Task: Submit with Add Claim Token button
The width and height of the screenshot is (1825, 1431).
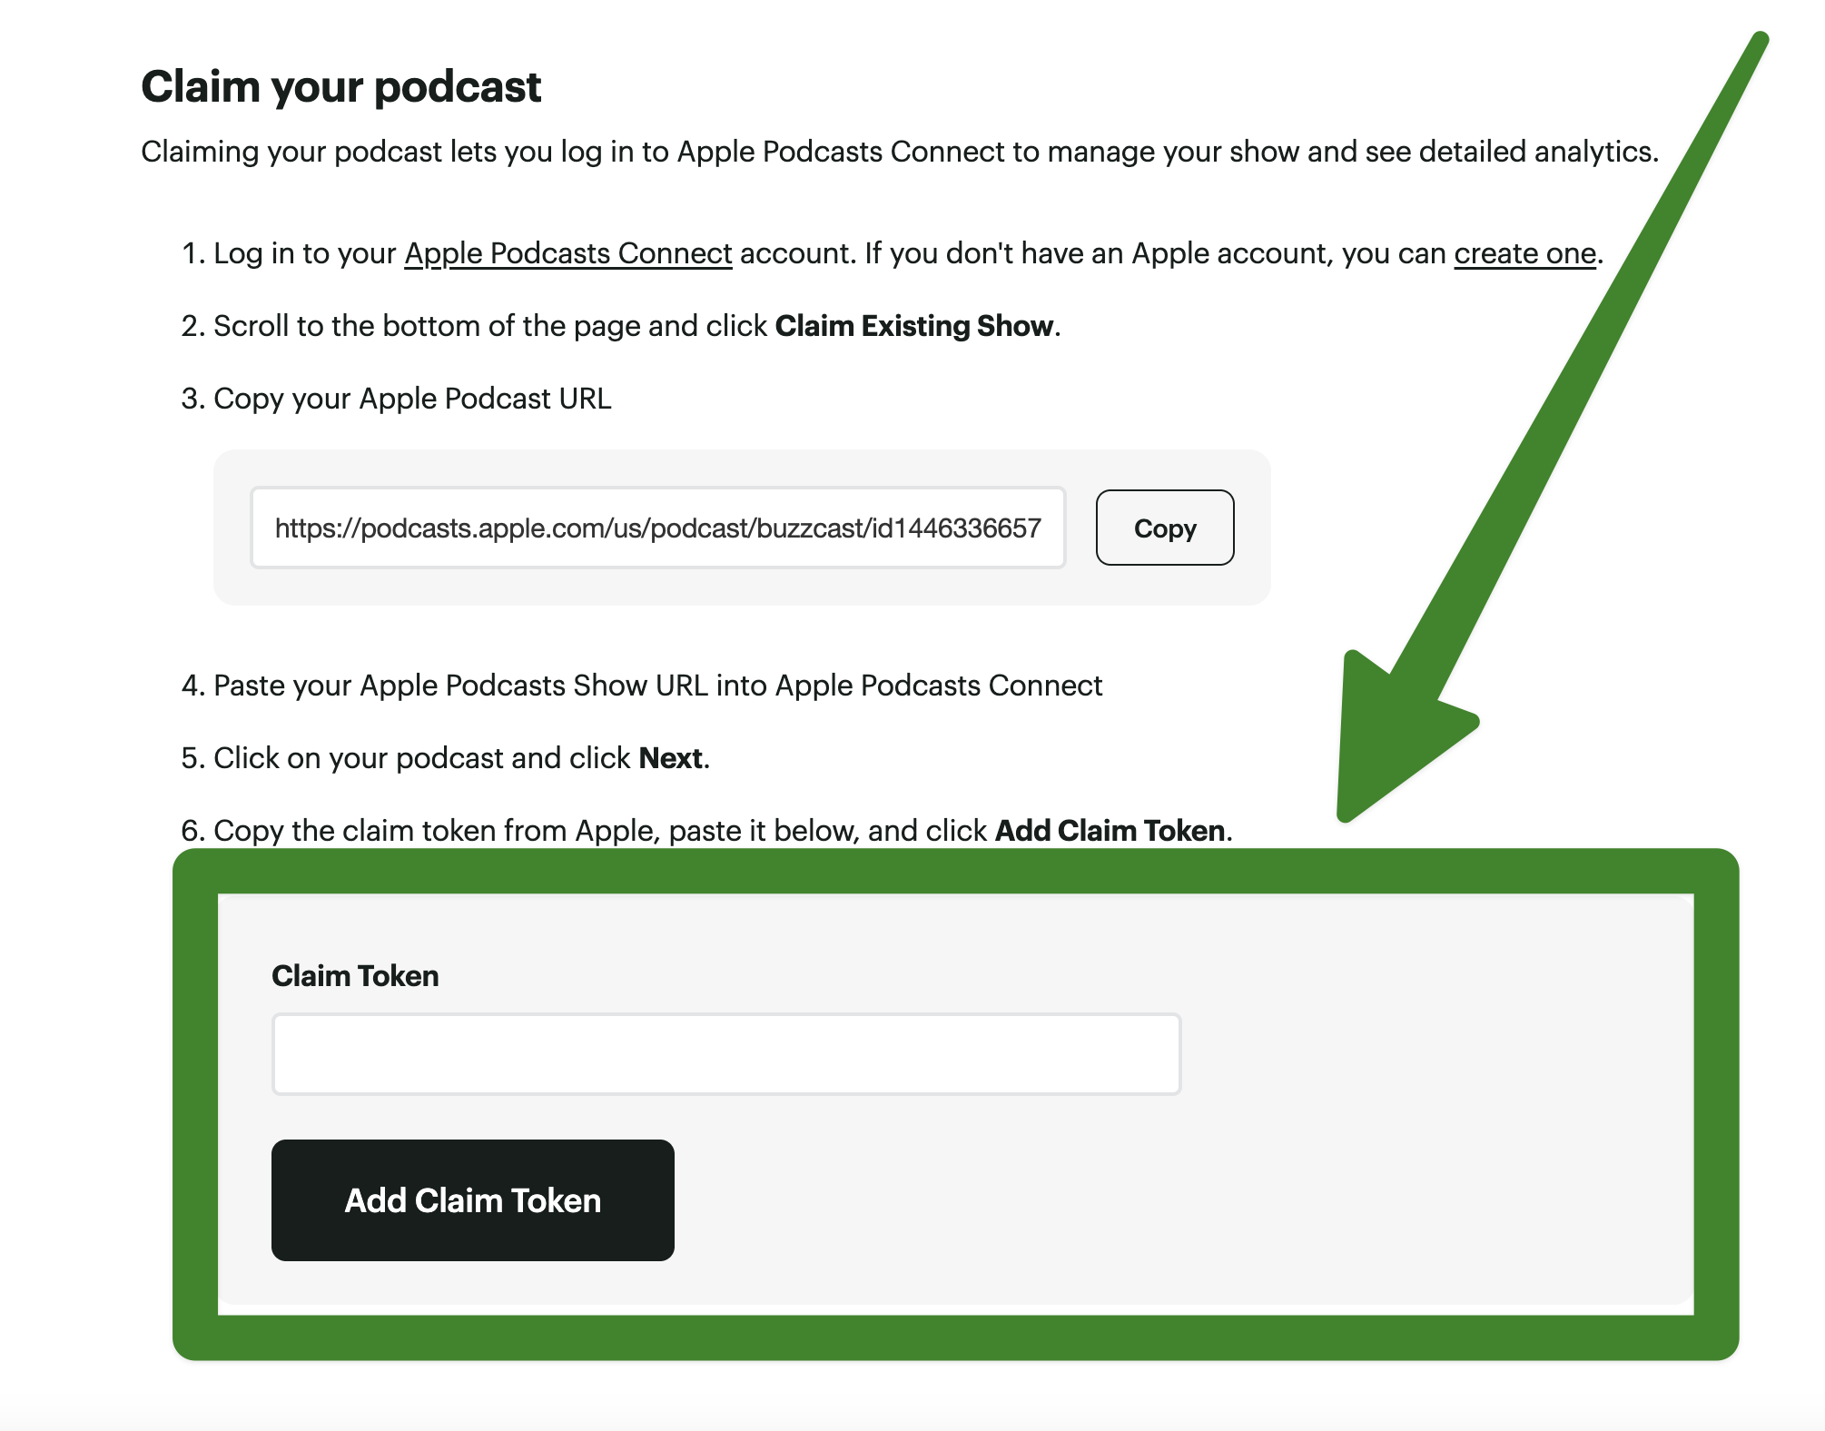Action: pyautogui.click(x=473, y=1200)
